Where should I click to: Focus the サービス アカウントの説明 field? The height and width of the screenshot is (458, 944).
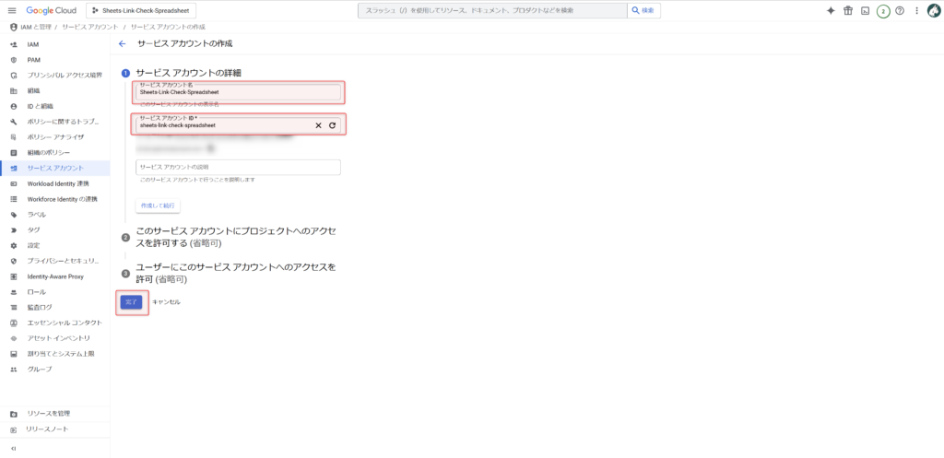(238, 167)
